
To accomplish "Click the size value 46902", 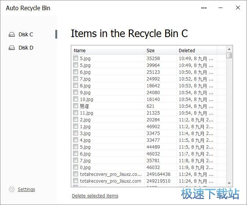I will click(x=153, y=127).
